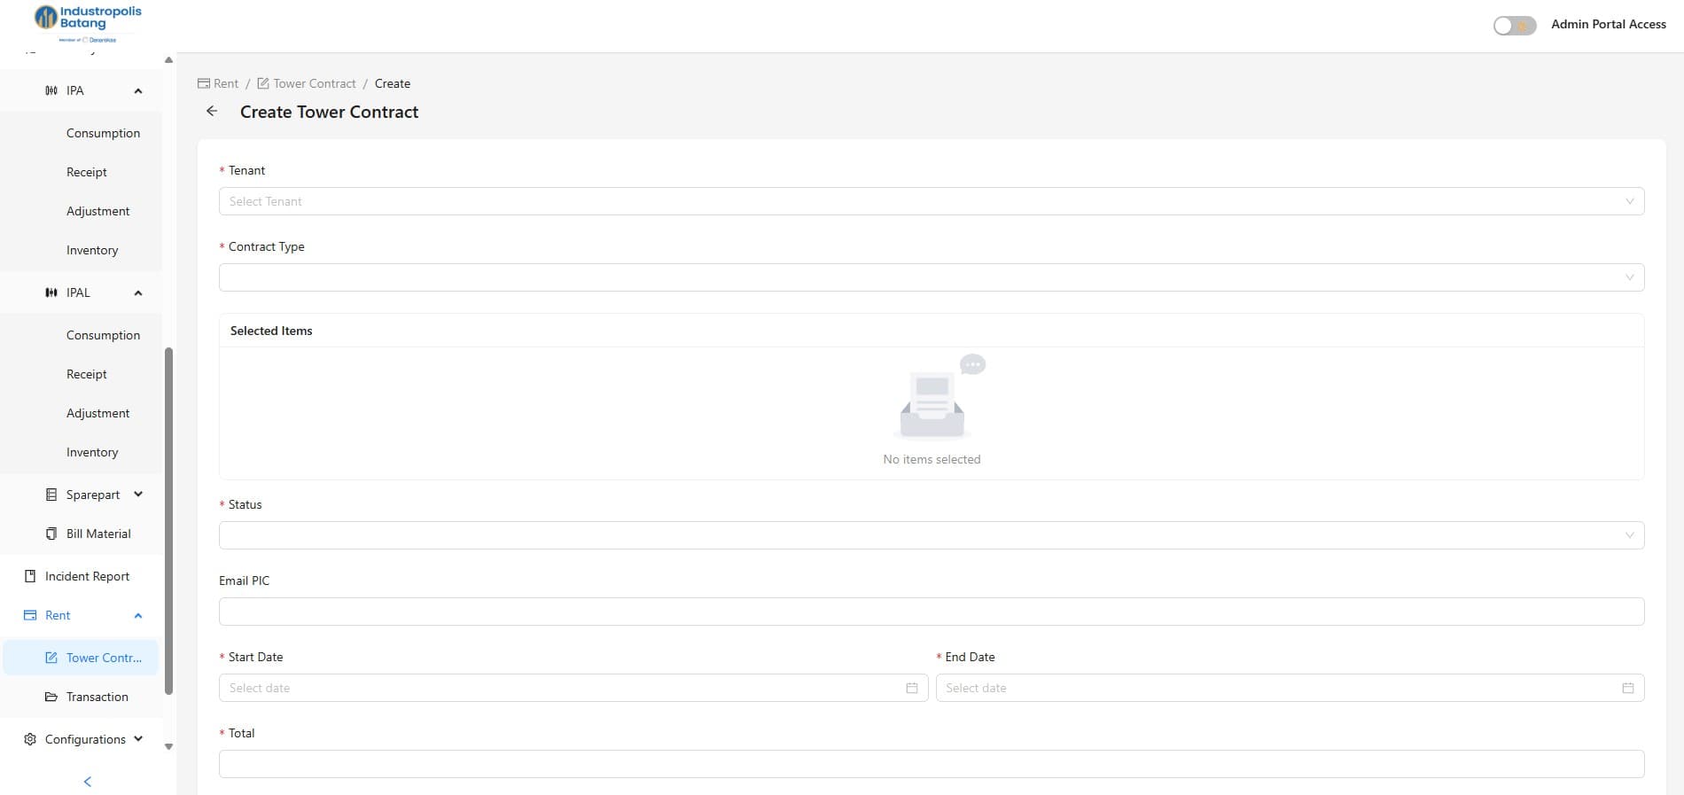1684x795 pixels.
Task: Open the Contract Type dropdown
Action: pos(932,277)
